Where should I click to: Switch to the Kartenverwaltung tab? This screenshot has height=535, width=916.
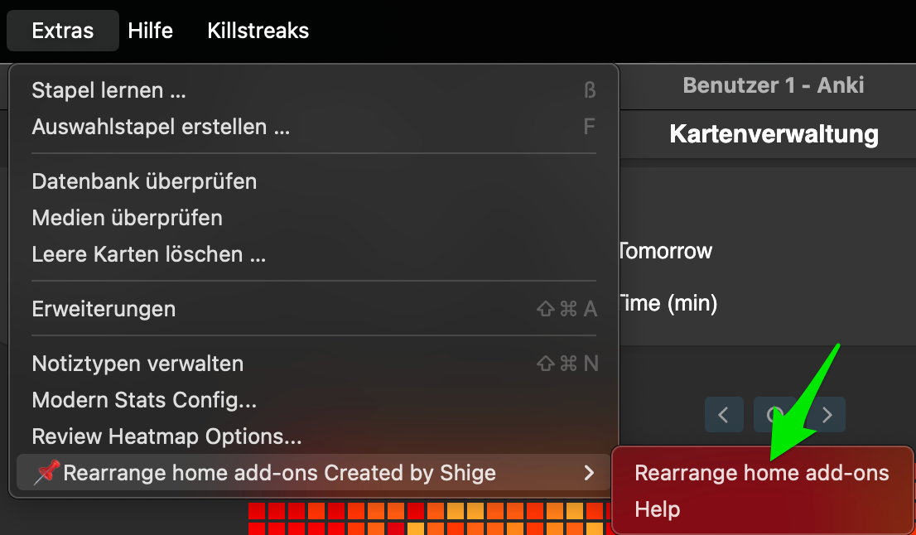774,134
